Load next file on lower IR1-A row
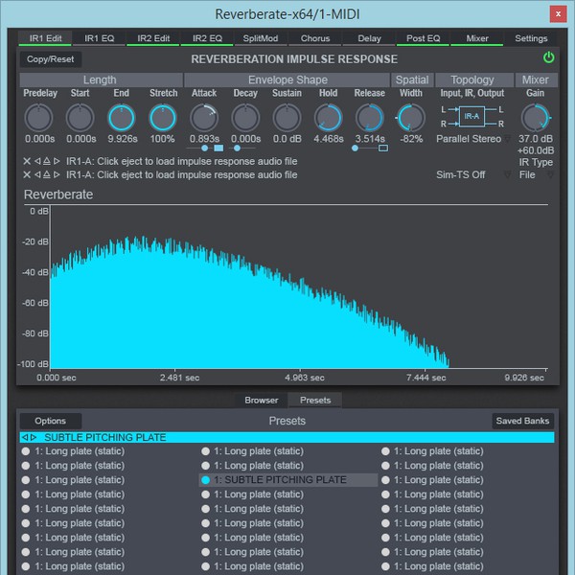This screenshot has height=575, width=575. coord(57,174)
